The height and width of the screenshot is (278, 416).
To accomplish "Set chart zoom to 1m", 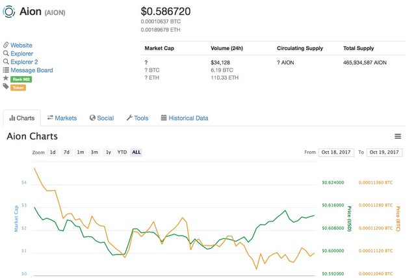I will 81,152.
